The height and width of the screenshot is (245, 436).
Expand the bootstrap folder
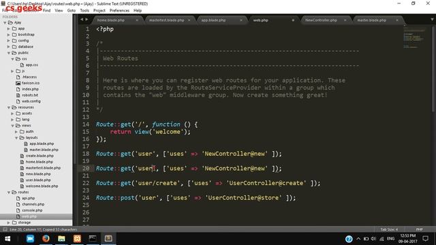9,35
